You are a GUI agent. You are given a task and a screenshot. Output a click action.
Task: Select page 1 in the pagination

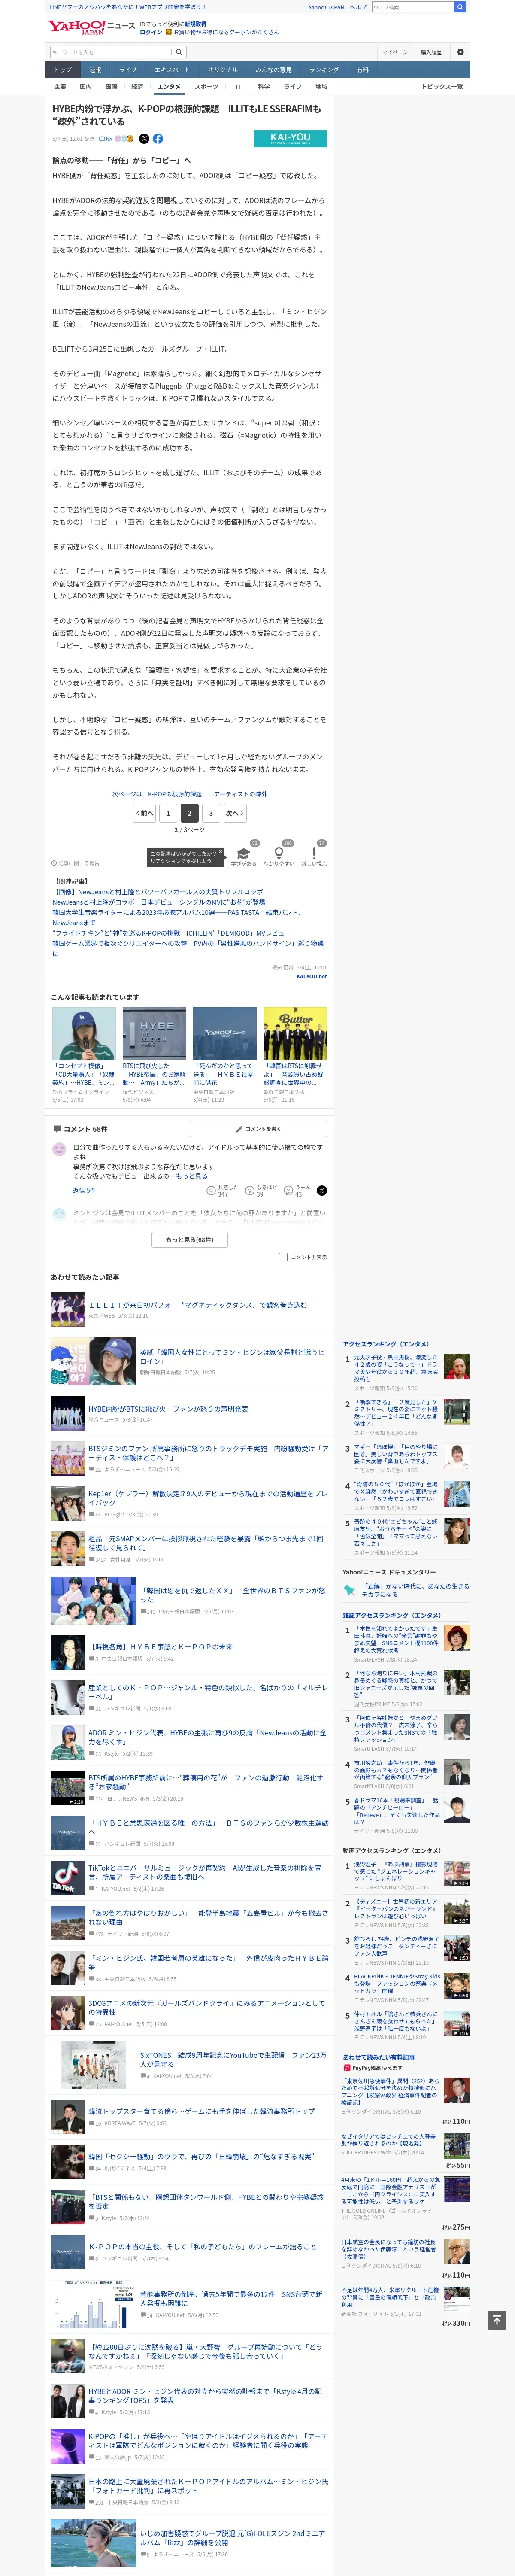[x=168, y=813]
